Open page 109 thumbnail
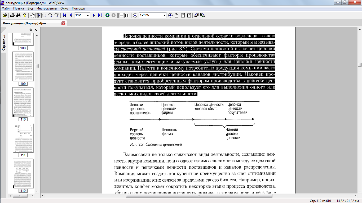Viewport: 362px width, 203px height. pyautogui.click(x=23, y=66)
